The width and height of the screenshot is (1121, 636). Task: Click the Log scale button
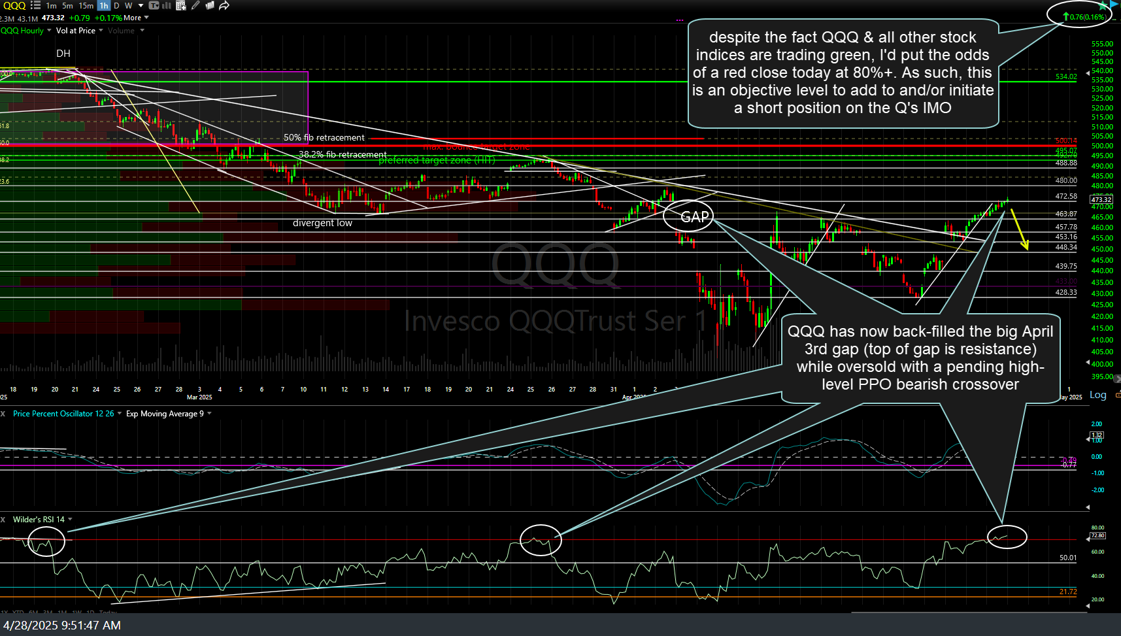[x=1097, y=395]
